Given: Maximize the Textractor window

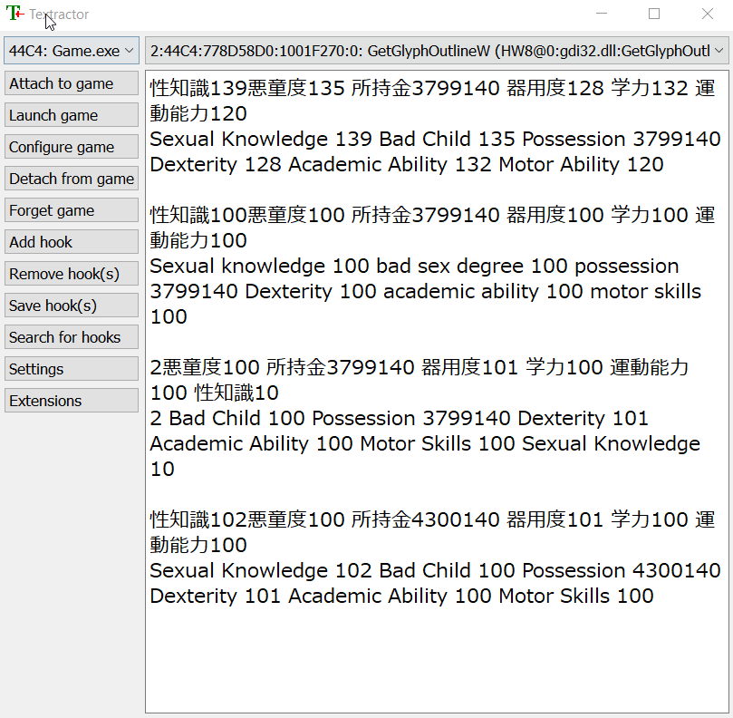Looking at the screenshot, I should pyautogui.click(x=655, y=15).
